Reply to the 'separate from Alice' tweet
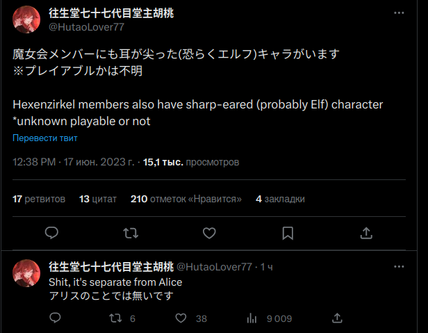 (57, 318)
